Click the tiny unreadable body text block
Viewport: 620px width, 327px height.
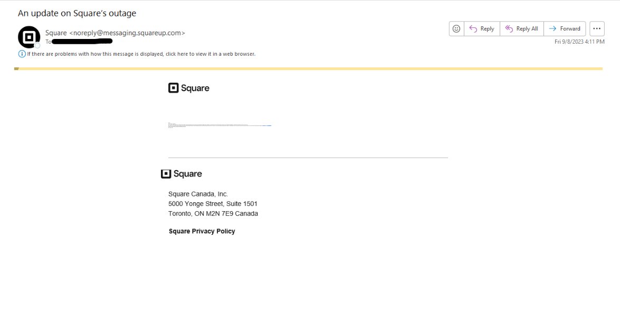[x=220, y=125]
